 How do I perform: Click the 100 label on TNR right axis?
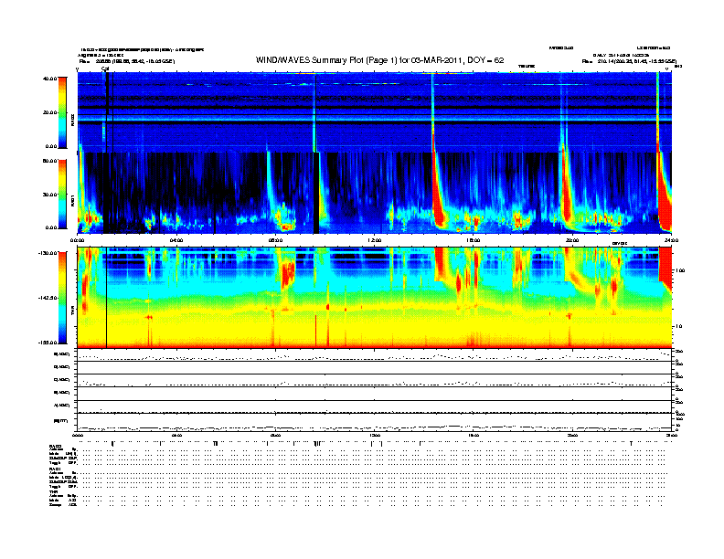coord(679,270)
